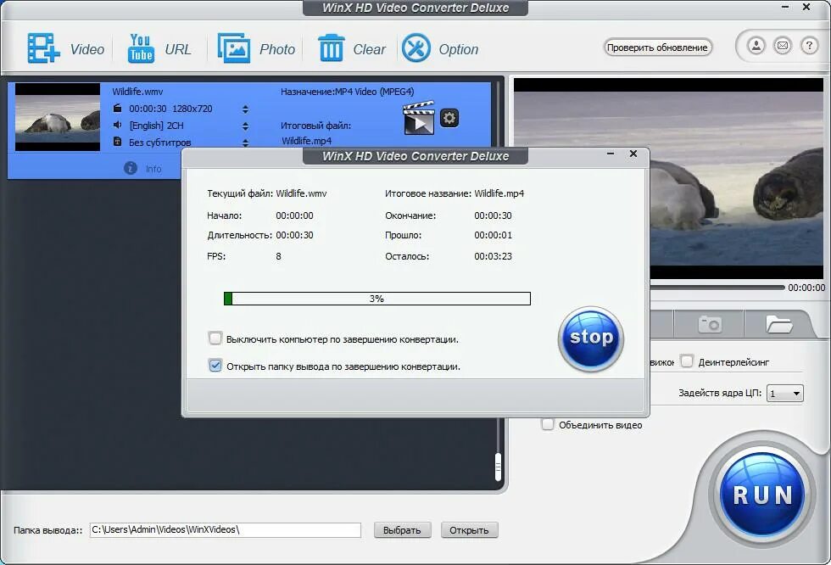Click the video preview area

[x=736, y=178]
